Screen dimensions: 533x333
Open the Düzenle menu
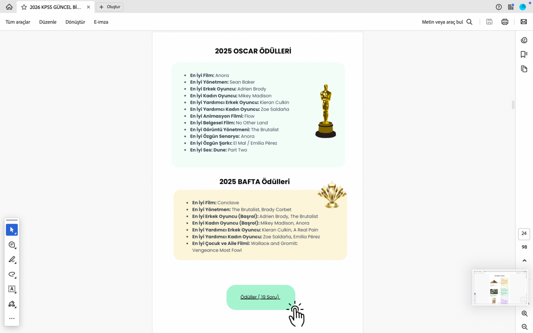point(48,22)
